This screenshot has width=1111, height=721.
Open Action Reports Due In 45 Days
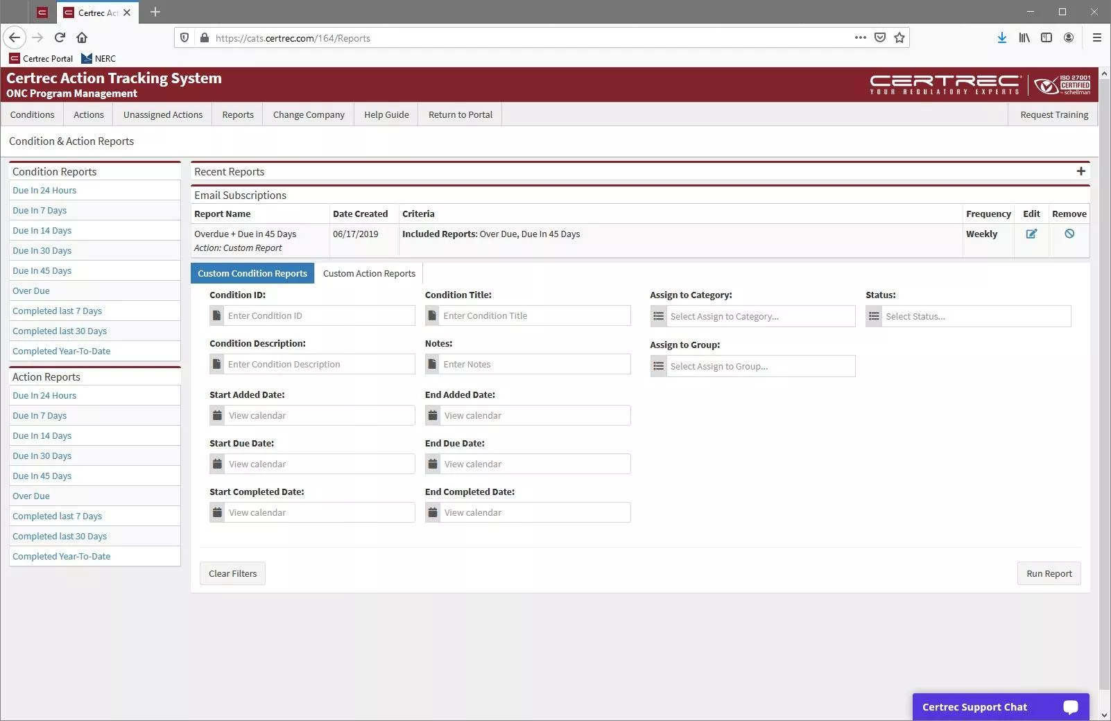coord(42,476)
